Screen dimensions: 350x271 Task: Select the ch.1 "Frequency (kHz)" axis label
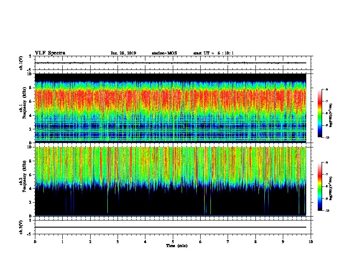(24, 103)
